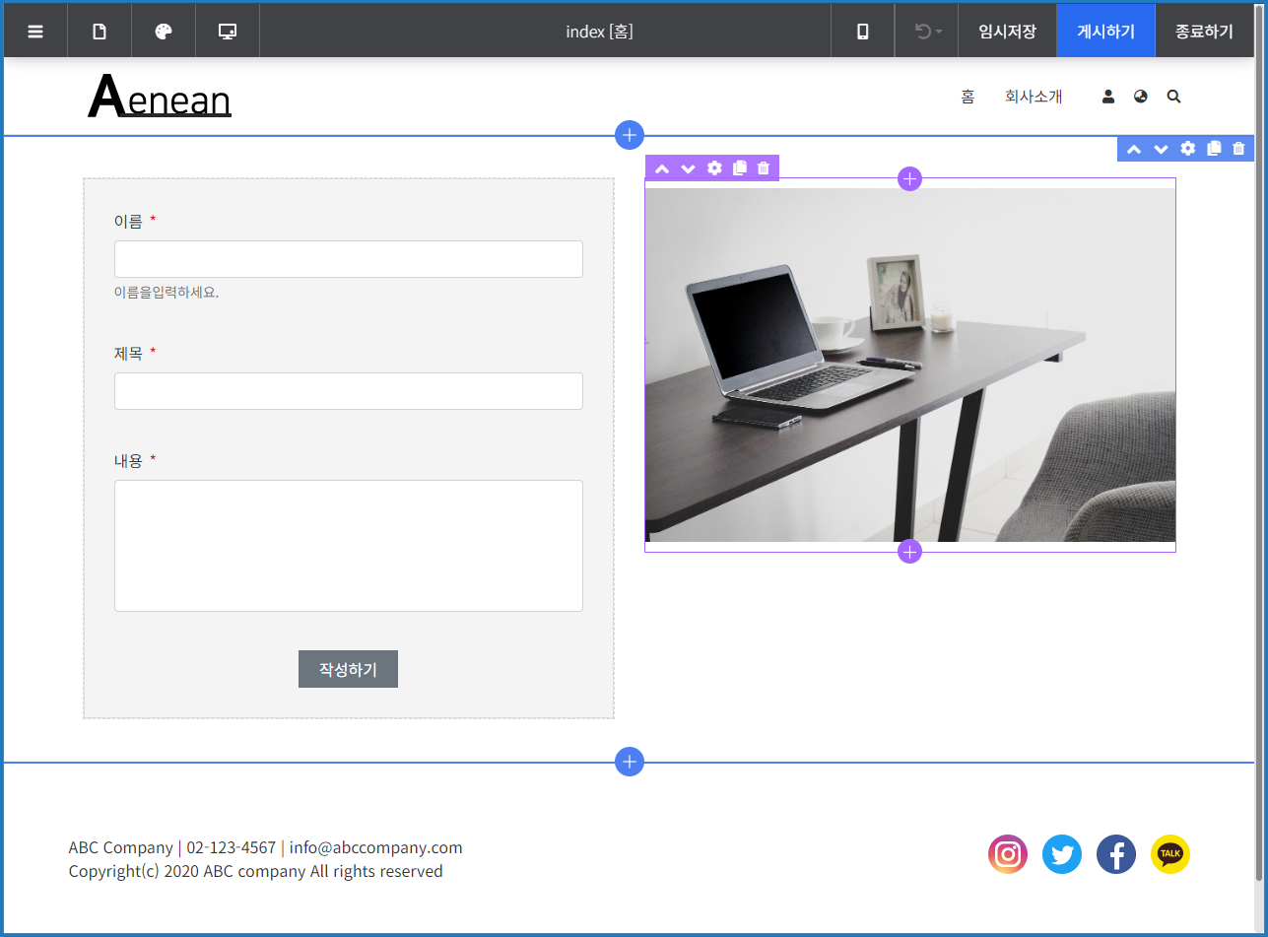Switch to mobile preview mode
The image size is (1268, 937).
pos(861,31)
